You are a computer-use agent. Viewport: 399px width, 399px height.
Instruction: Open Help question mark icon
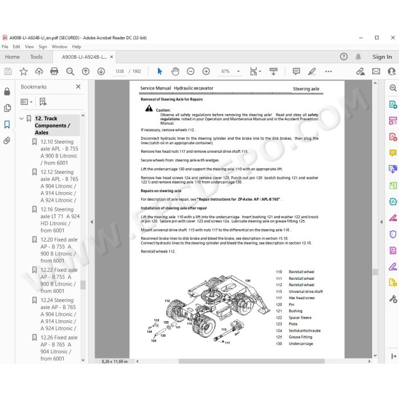(x=344, y=56)
